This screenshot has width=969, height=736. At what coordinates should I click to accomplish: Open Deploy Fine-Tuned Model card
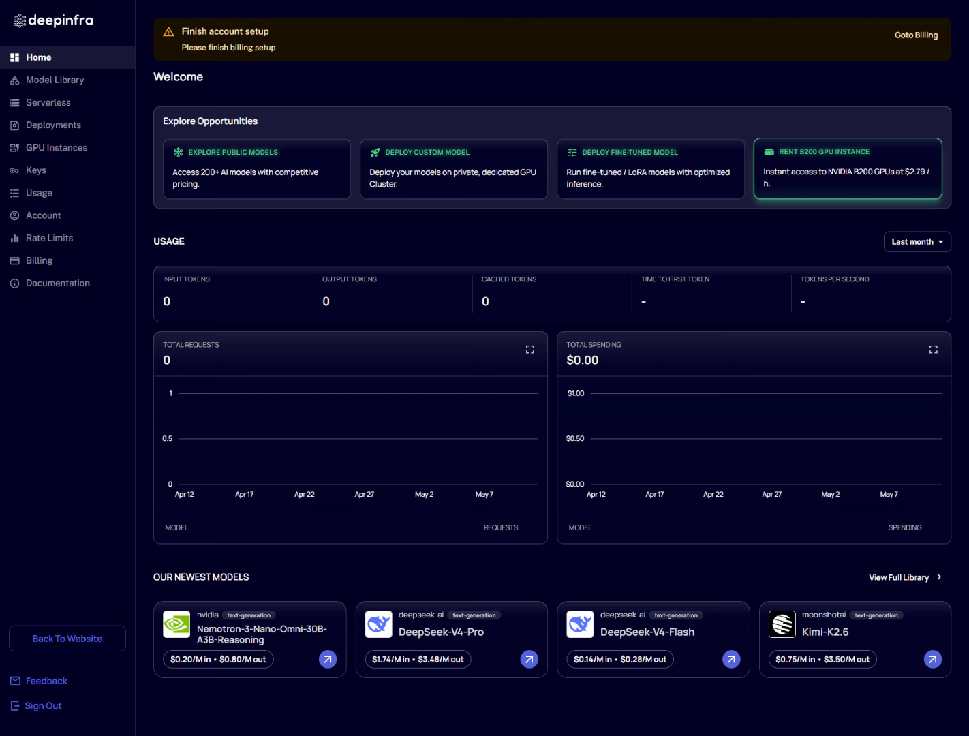(x=651, y=169)
